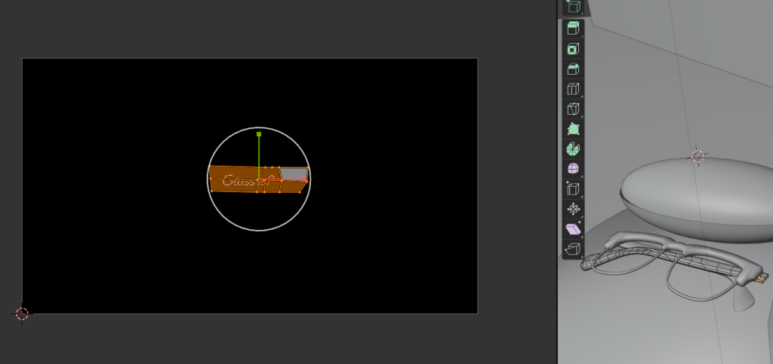The image size is (773, 364).
Task: Activate the Spin tool
Action: tap(573, 148)
